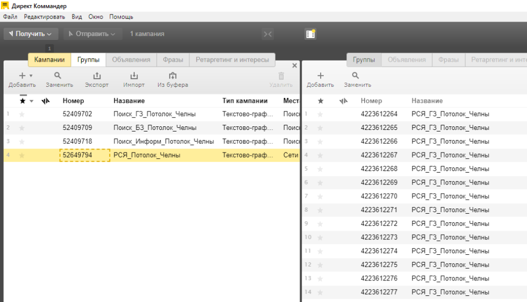Click sync status column icon in campaigns table
The width and height of the screenshot is (527, 302).
click(x=46, y=101)
